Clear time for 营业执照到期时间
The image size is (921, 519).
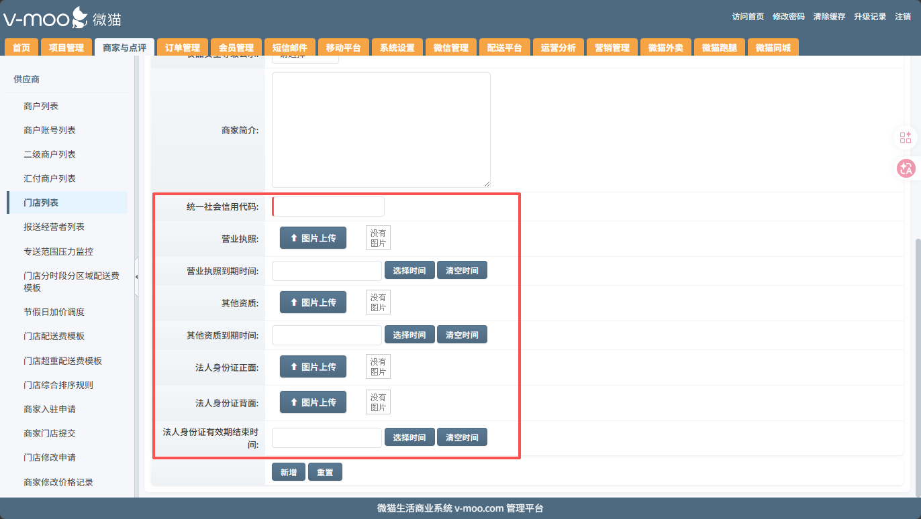click(462, 270)
